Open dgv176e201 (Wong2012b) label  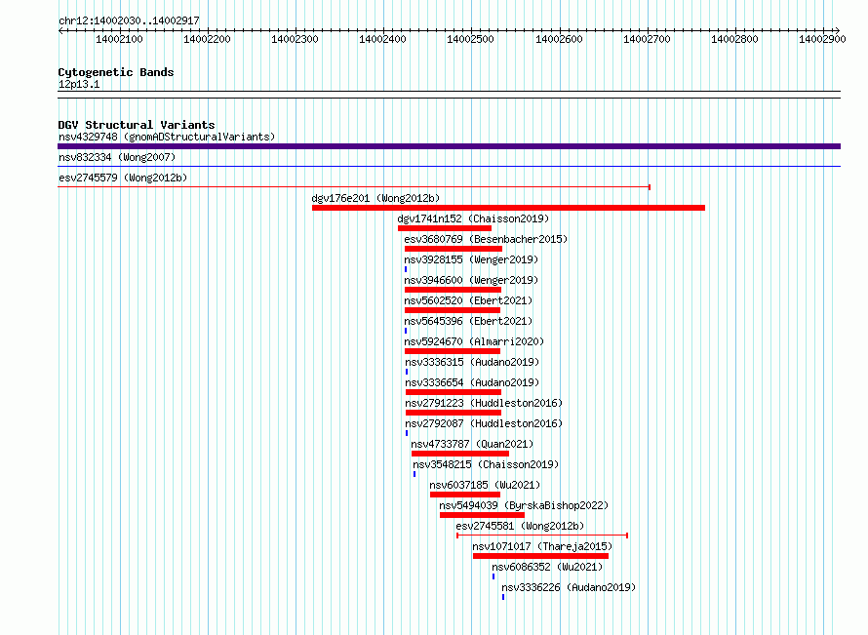[375, 198]
